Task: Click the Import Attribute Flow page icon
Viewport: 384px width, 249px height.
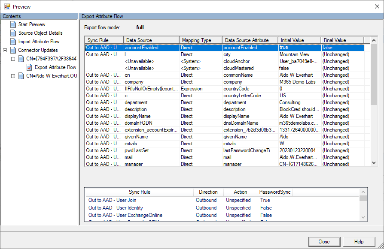Action: tap(13, 42)
